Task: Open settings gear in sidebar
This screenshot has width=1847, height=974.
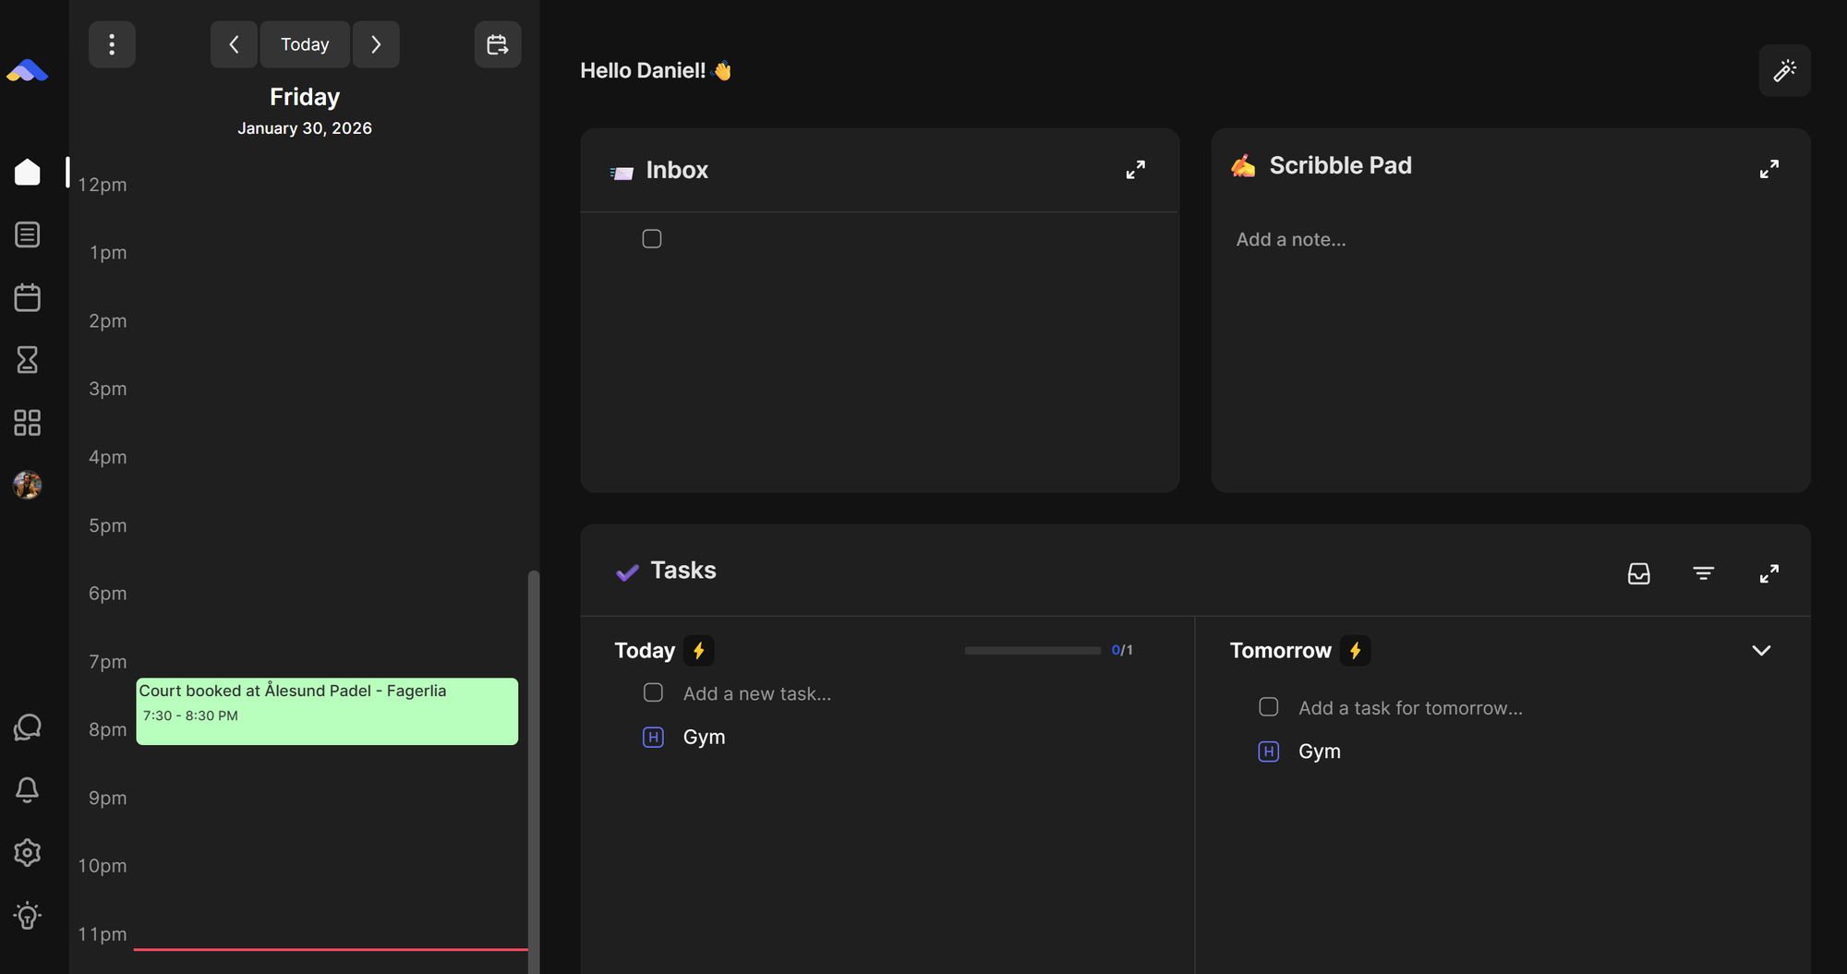Action: 28,852
